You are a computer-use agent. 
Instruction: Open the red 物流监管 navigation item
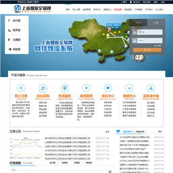(x=118, y=10)
